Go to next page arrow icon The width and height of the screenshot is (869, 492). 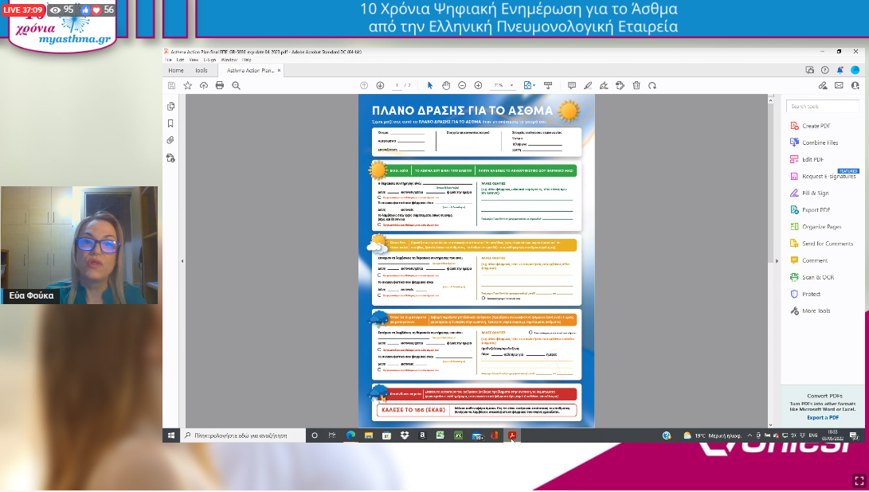coord(380,85)
